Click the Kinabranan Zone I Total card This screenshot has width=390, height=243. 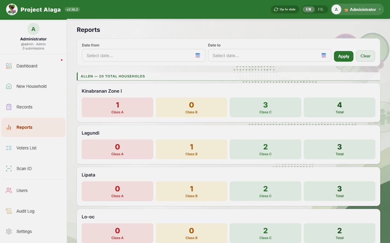(339, 107)
